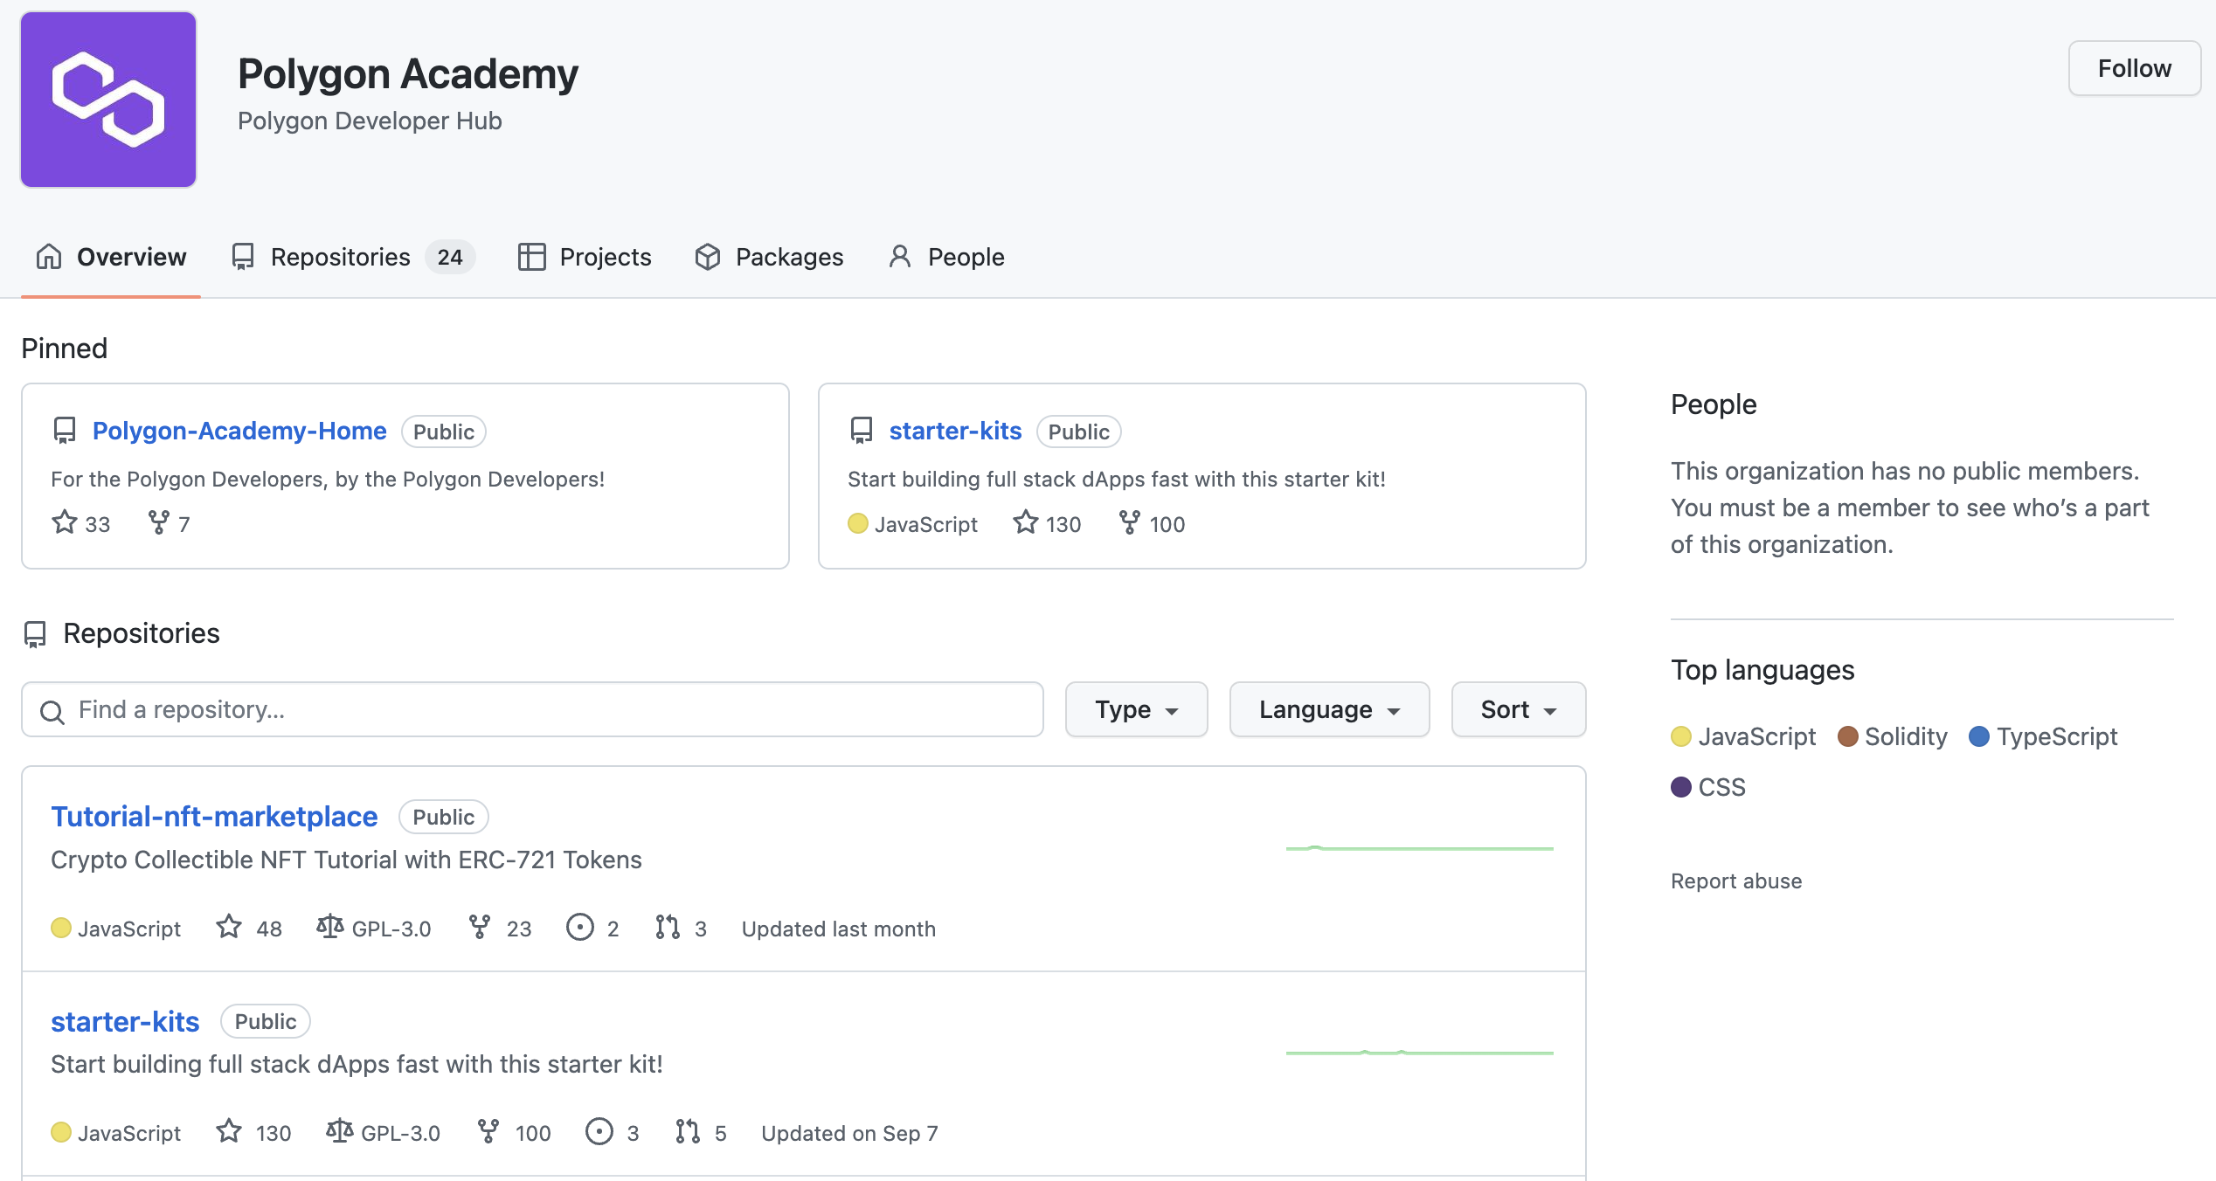Click fork icon on pinned starter-kits card

pos(1129,522)
